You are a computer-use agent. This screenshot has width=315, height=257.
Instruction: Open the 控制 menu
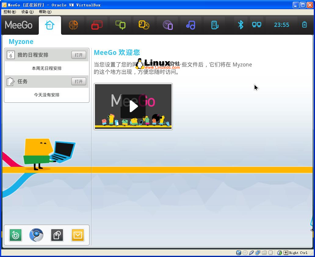tap(9, 12)
